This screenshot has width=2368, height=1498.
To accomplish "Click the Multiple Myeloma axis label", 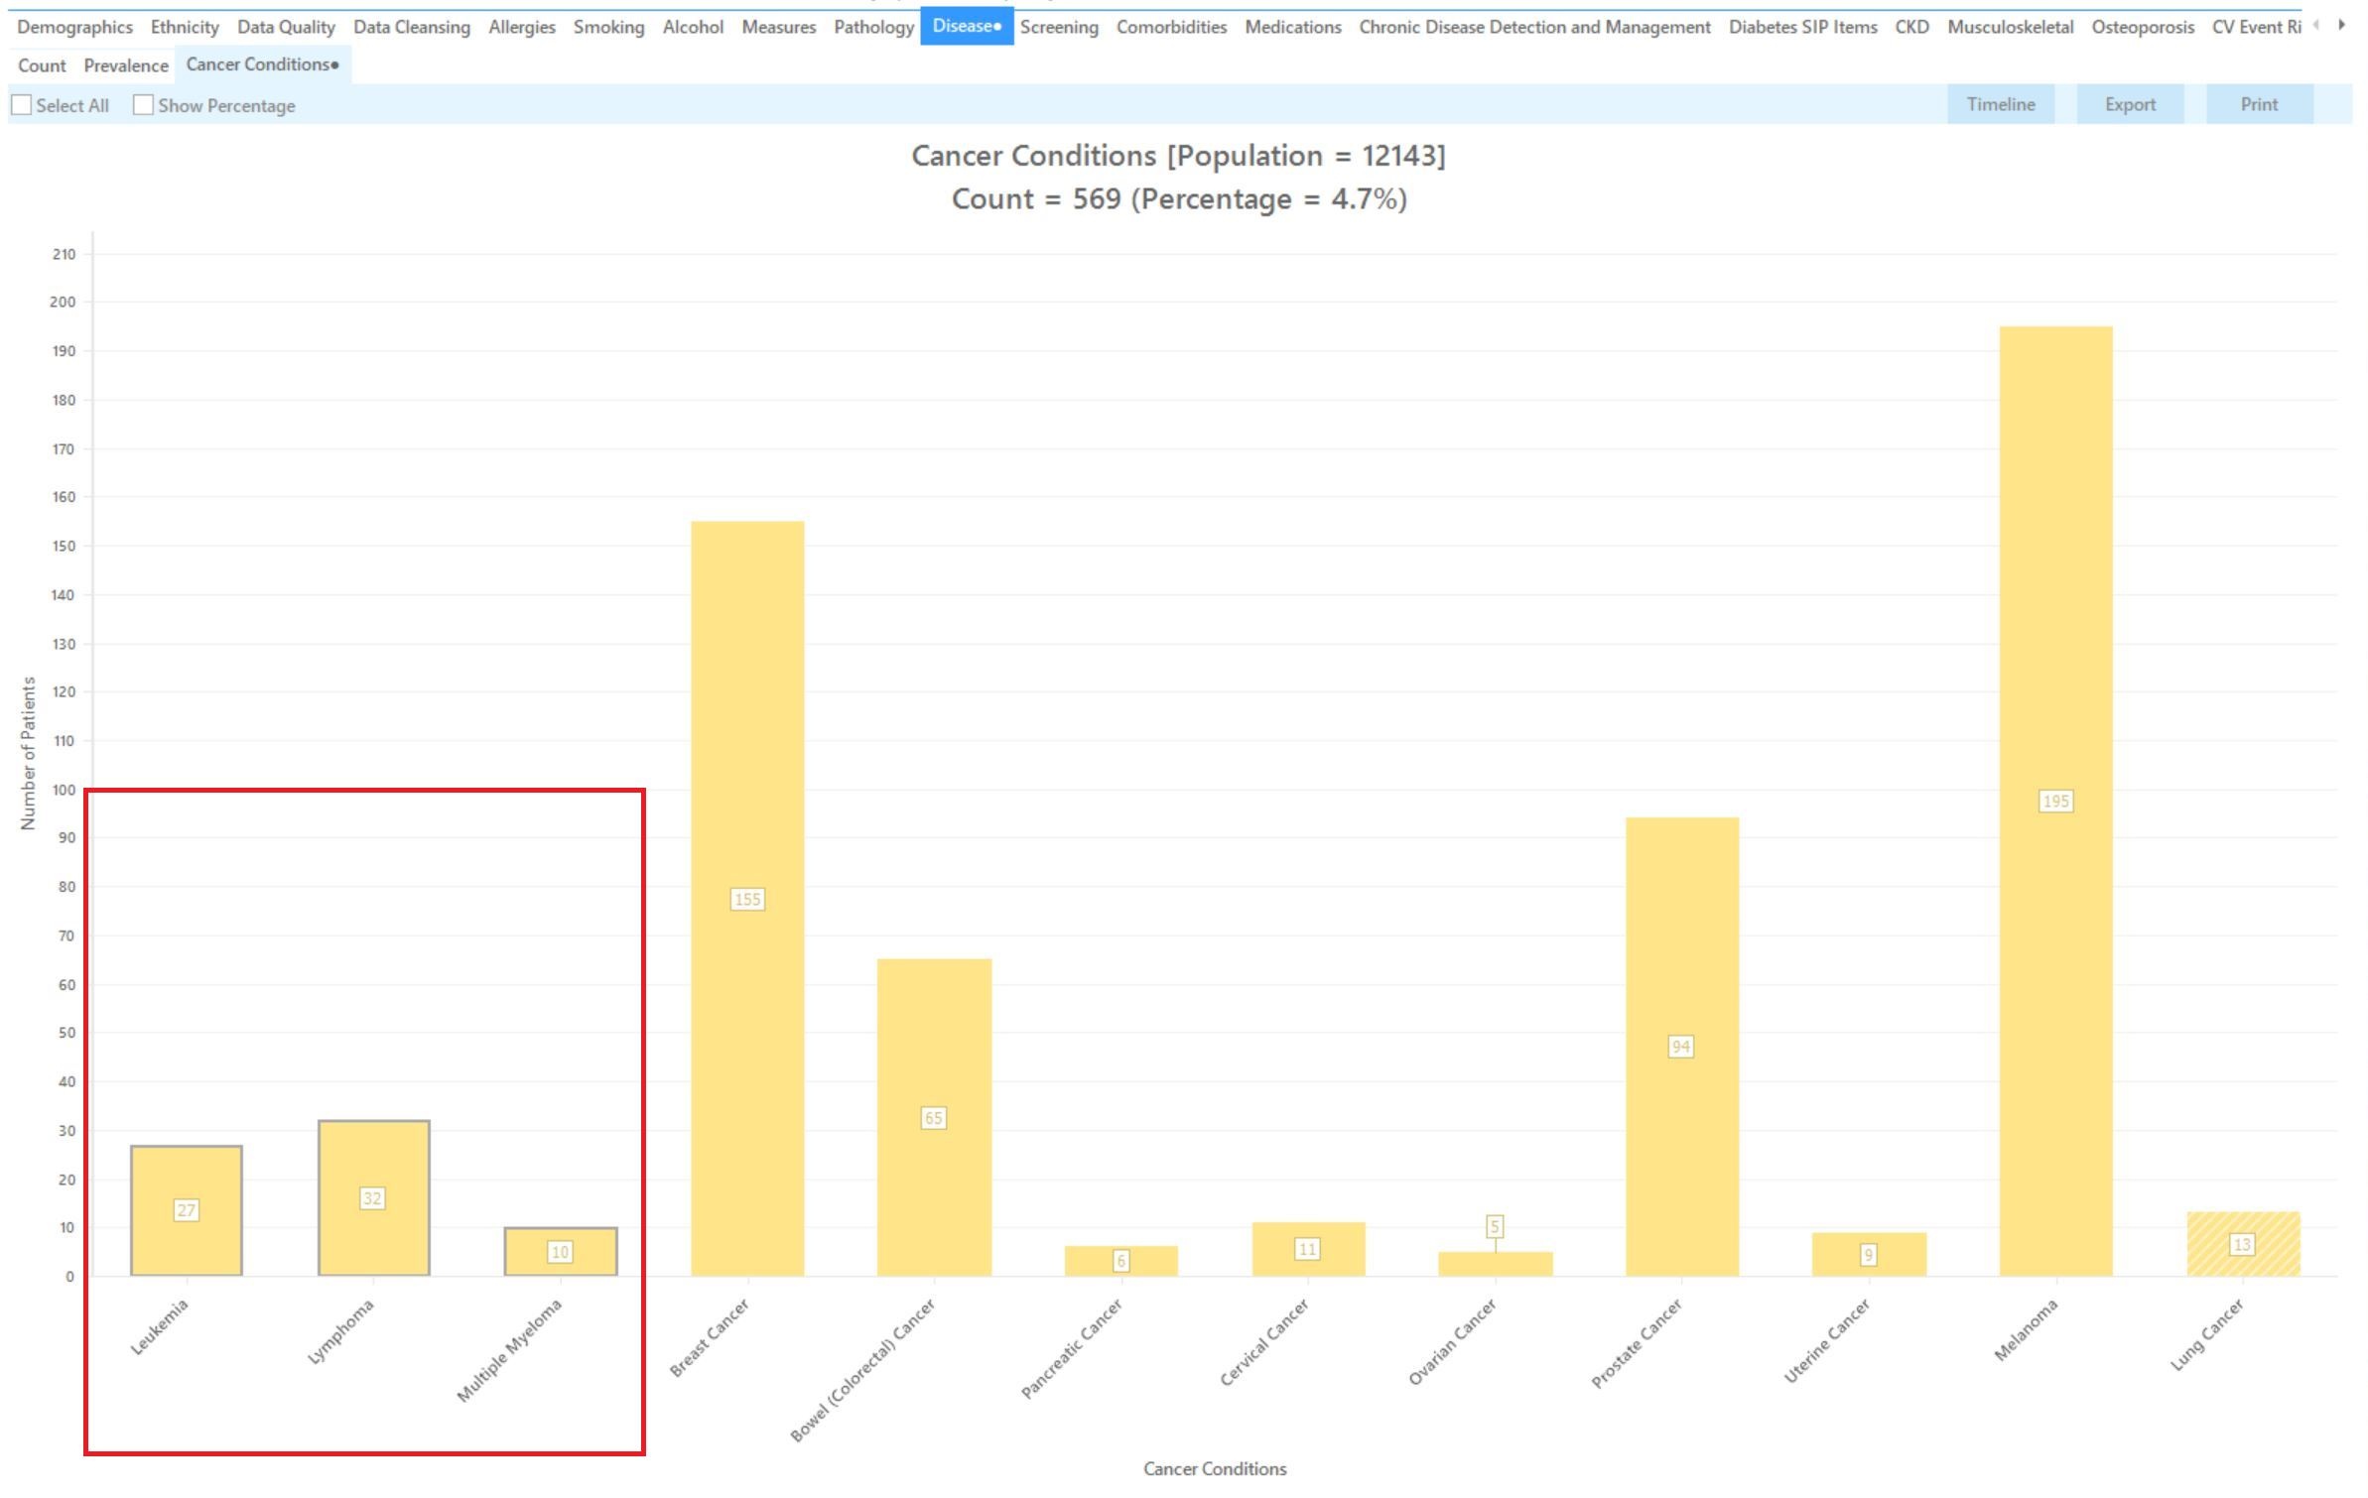I will pyautogui.click(x=509, y=1350).
